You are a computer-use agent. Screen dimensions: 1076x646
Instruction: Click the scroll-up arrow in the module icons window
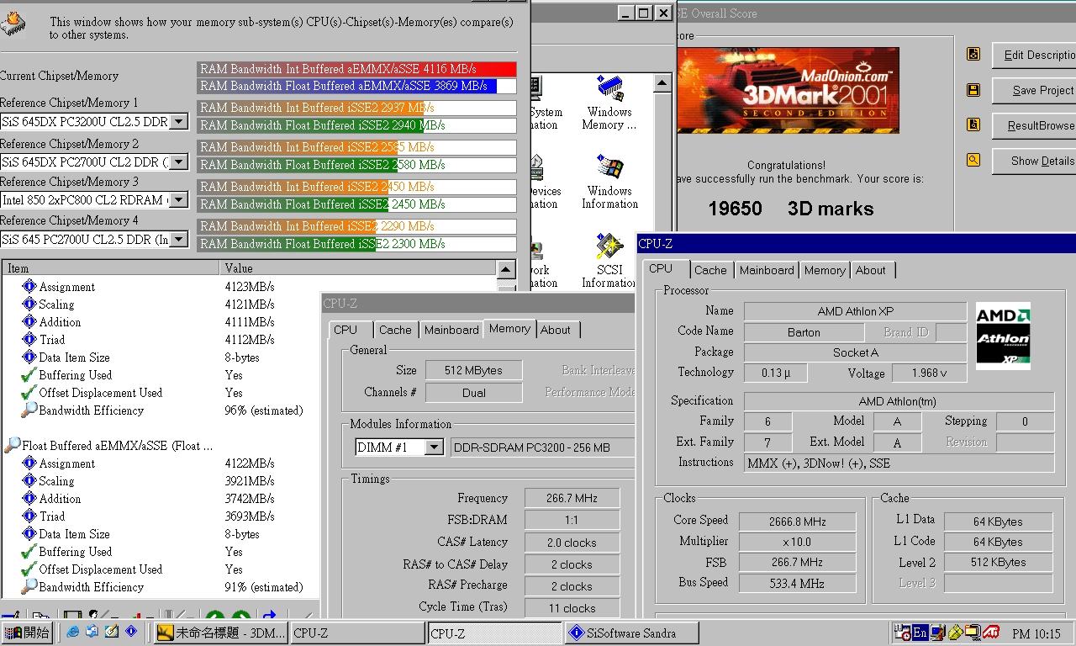tap(662, 82)
